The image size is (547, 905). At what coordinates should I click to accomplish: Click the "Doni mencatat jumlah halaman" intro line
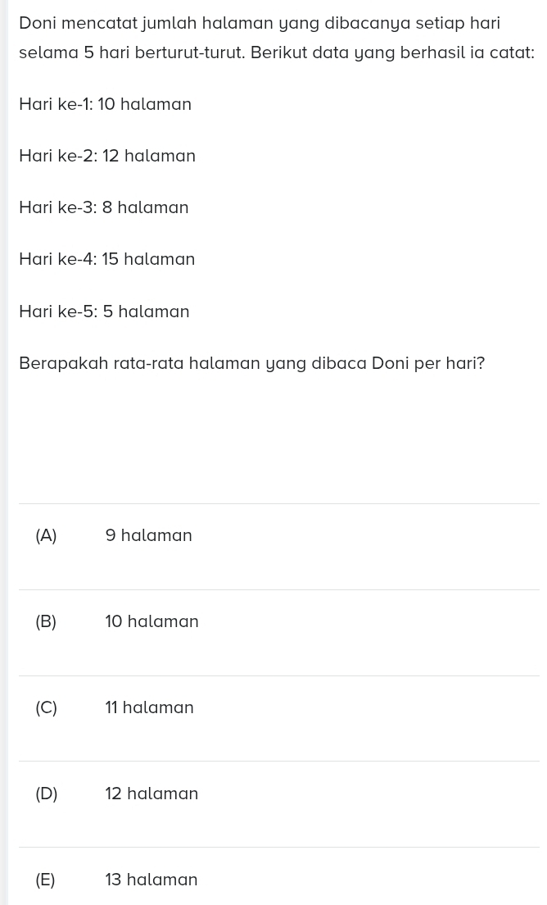click(260, 23)
